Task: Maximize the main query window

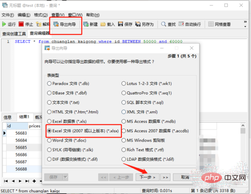Action: pyautogui.click(x=226, y=5)
